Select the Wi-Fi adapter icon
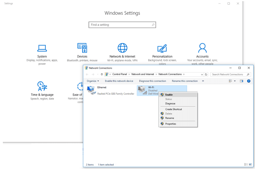255x171 pixels. tap(142, 90)
